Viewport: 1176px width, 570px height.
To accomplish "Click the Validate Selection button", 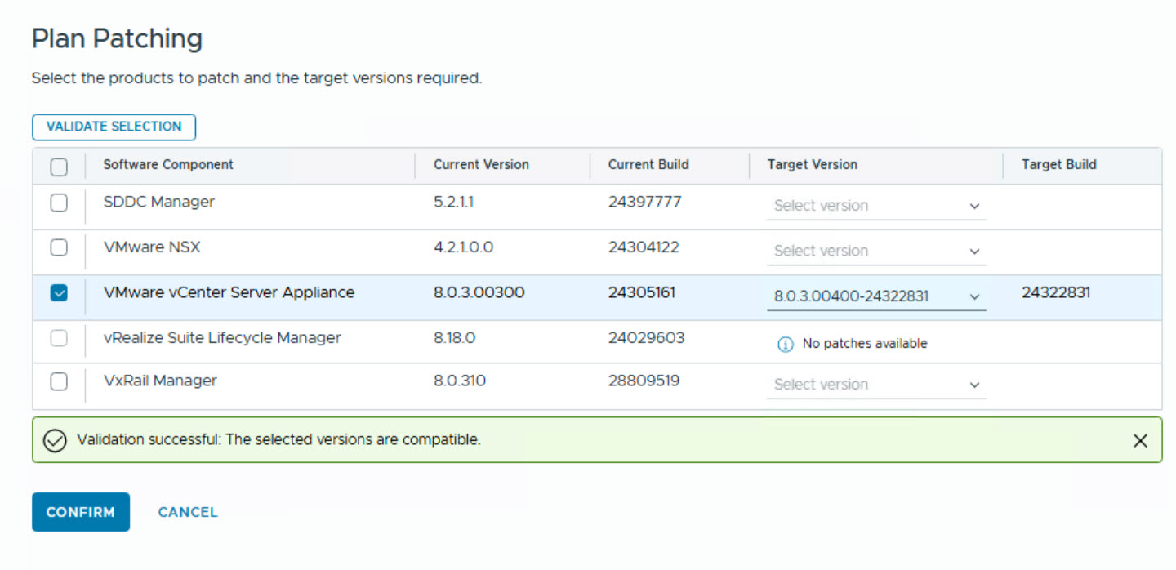I will (114, 127).
